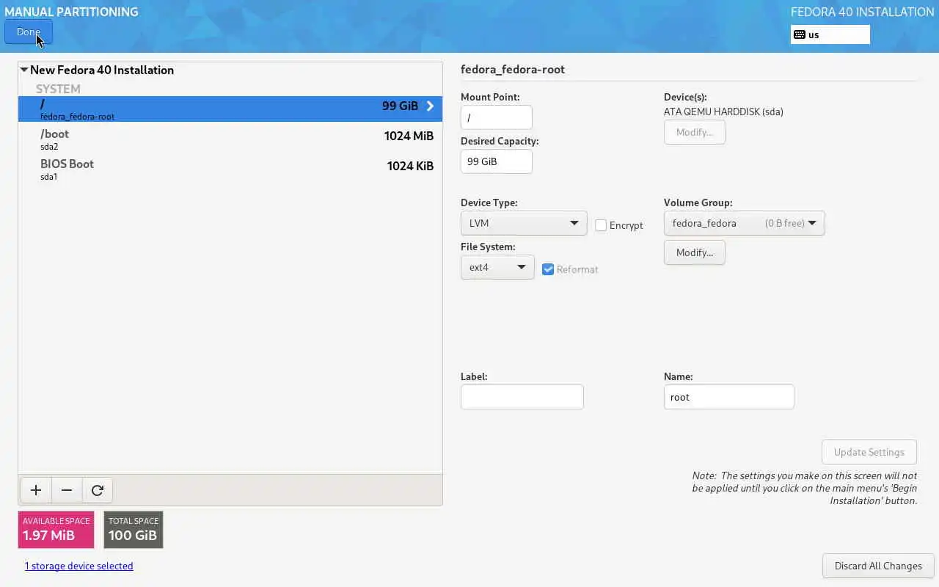The width and height of the screenshot is (939, 587).
Task: Open the Volume Group fedora_fedora dropdown
Action: click(x=744, y=223)
